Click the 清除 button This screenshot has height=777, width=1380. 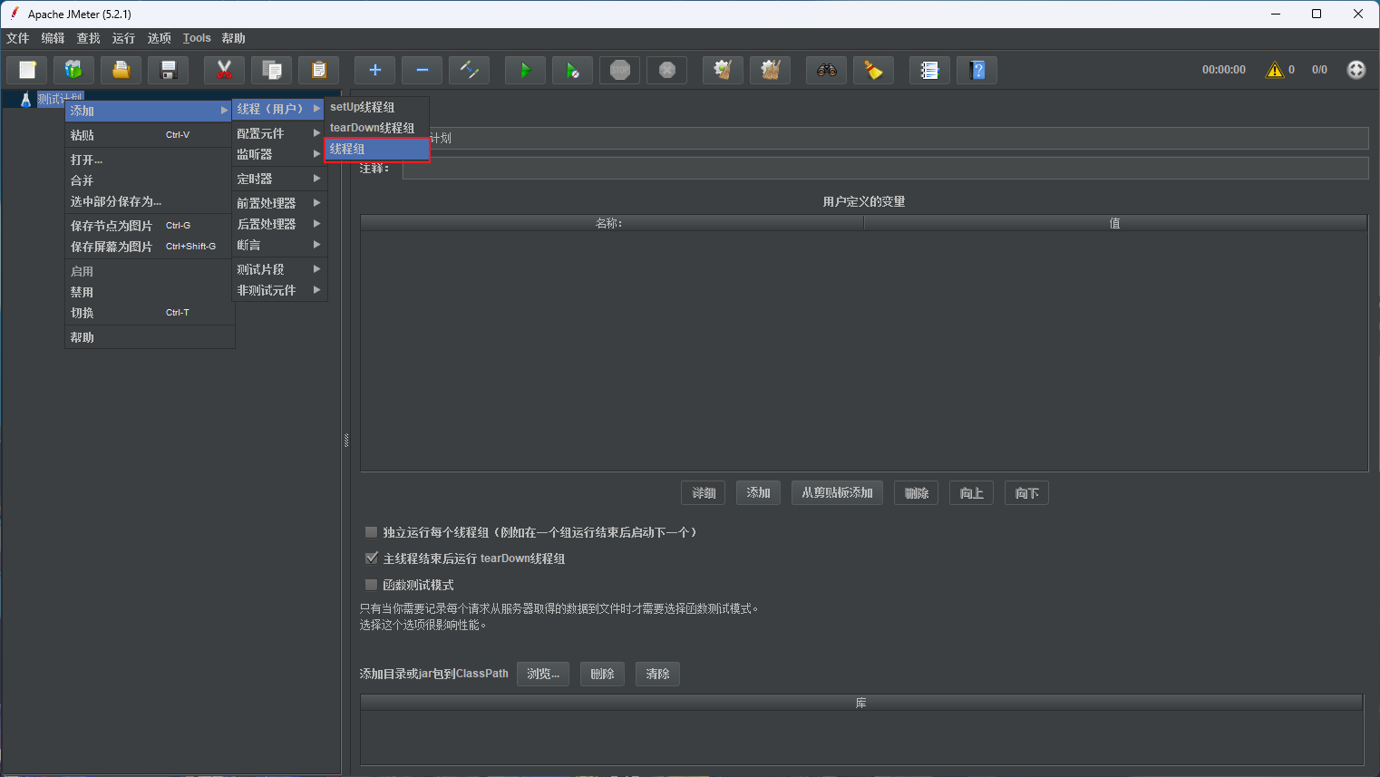(657, 674)
